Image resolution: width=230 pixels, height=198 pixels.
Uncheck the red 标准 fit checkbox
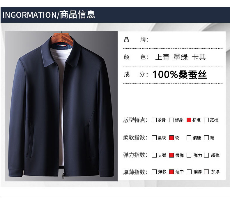[189, 120]
